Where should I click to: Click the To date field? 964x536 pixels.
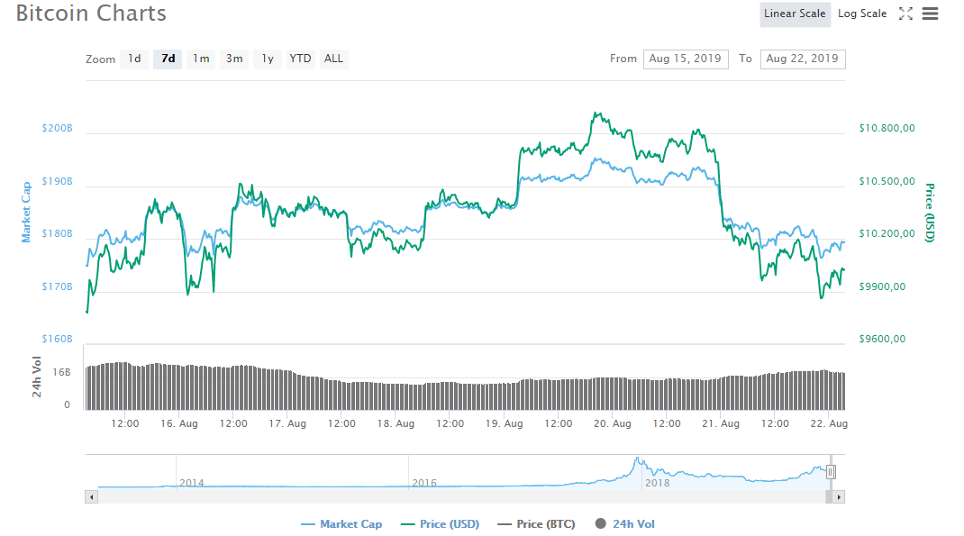[803, 59]
